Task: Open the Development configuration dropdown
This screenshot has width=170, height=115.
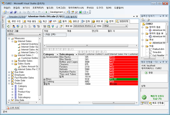Action: pos(64,12)
